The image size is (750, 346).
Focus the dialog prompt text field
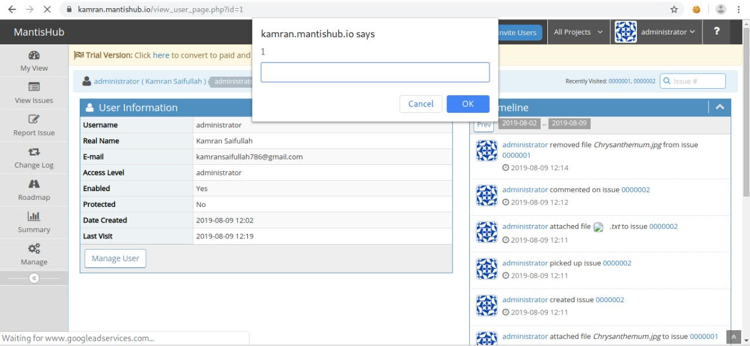tap(375, 72)
